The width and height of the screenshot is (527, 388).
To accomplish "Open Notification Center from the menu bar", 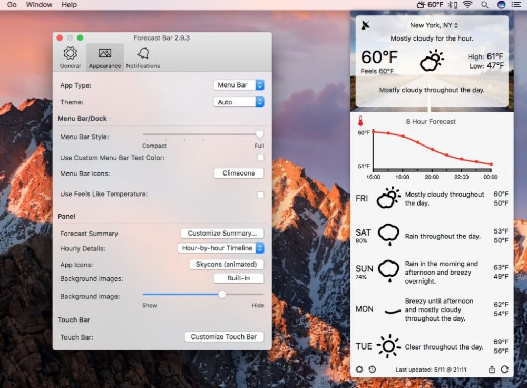I will coord(516,5).
